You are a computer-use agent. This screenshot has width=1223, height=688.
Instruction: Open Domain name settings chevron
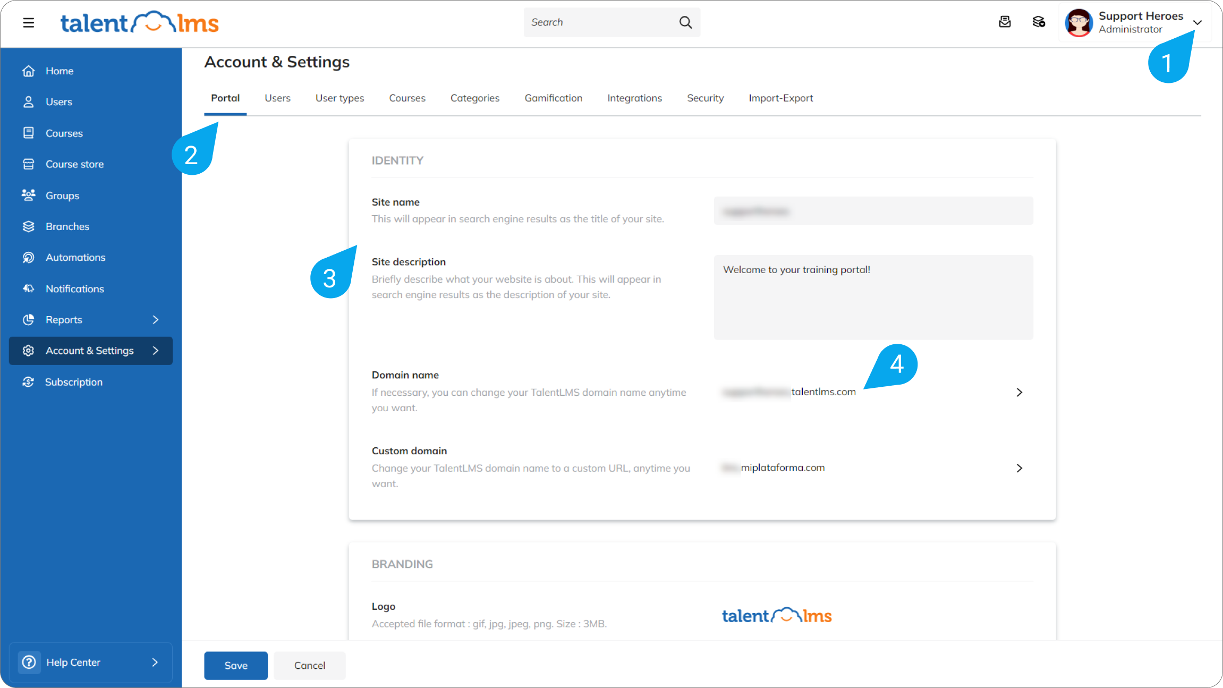pos(1019,392)
